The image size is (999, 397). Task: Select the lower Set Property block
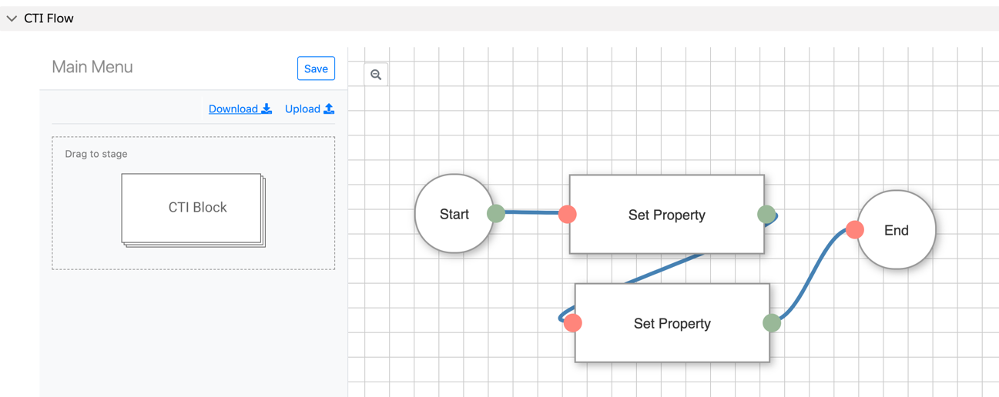[x=672, y=323]
